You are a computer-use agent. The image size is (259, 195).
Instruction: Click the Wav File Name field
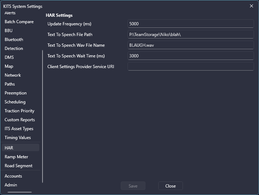pyautogui.click(x=191, y=45)
